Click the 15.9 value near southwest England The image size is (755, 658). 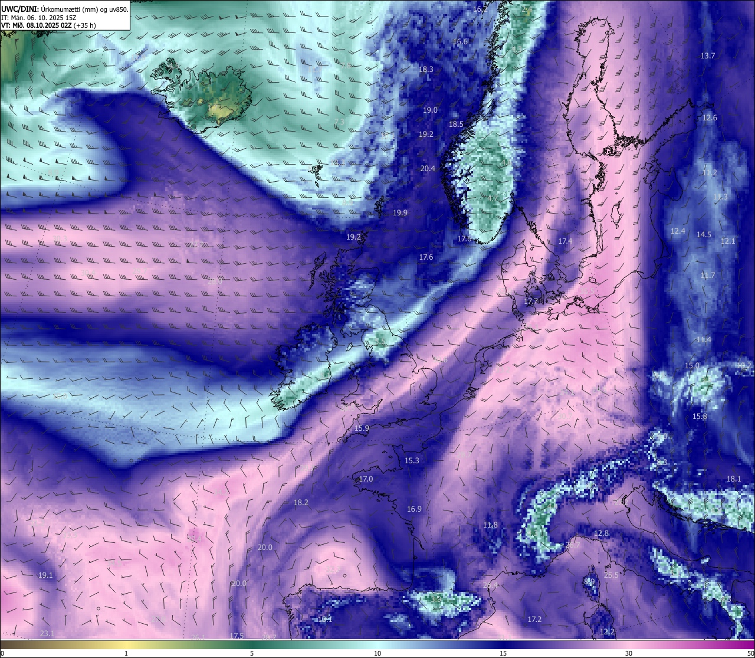tap(362, 428)
